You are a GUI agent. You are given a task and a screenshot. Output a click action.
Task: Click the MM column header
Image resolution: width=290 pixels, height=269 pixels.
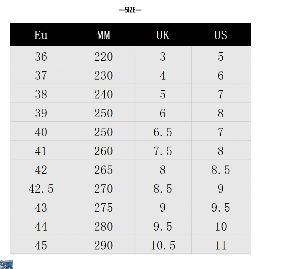pos(103,35)
